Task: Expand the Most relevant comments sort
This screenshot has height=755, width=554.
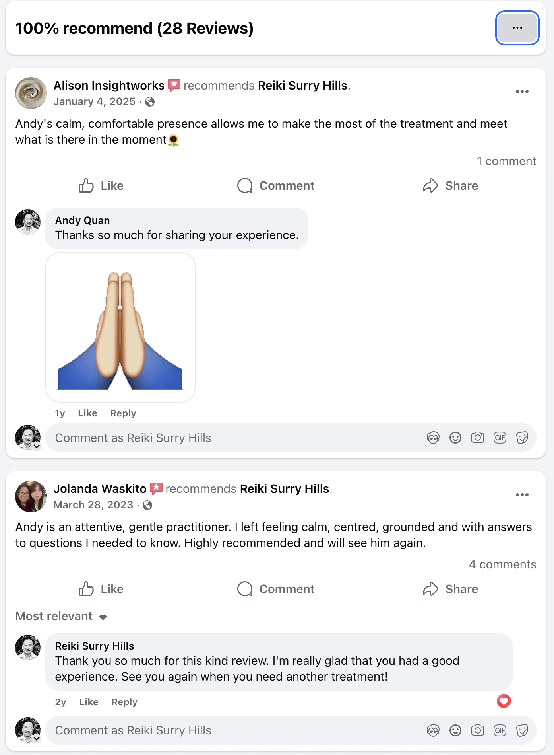Action: [61, 616]
